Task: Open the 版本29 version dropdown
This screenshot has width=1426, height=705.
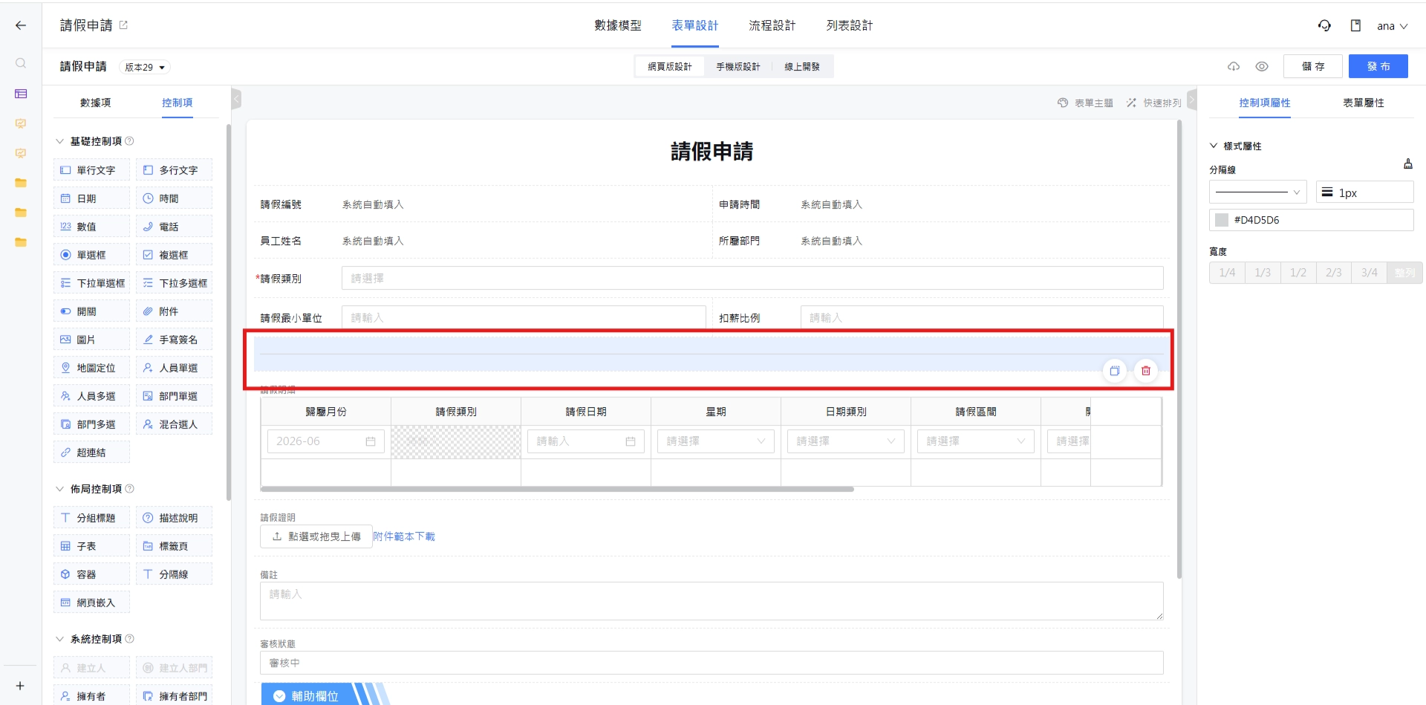Action: (145, 67)
